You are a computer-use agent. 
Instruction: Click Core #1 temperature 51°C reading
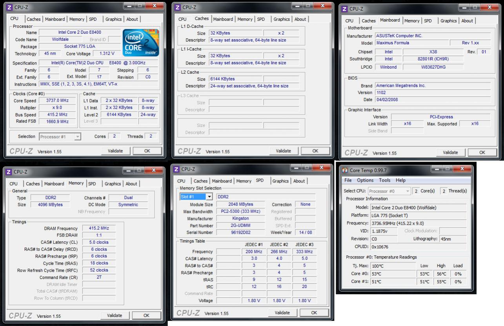393,282
